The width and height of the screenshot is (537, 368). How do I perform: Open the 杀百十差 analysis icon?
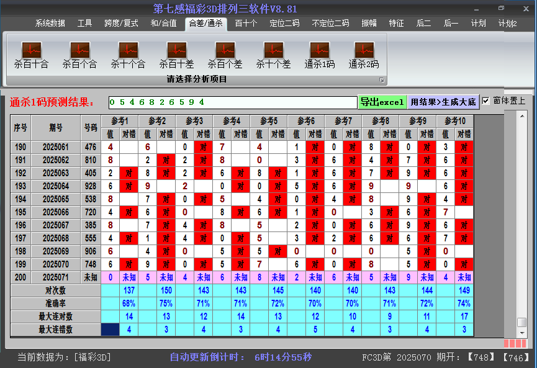(176, 55)
